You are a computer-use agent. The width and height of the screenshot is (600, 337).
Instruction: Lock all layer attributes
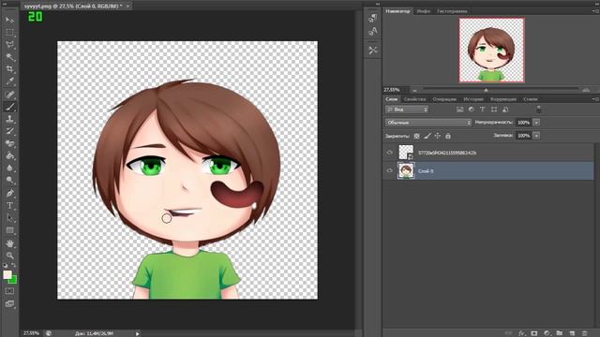pyautogui.click(x=448, y=136)
